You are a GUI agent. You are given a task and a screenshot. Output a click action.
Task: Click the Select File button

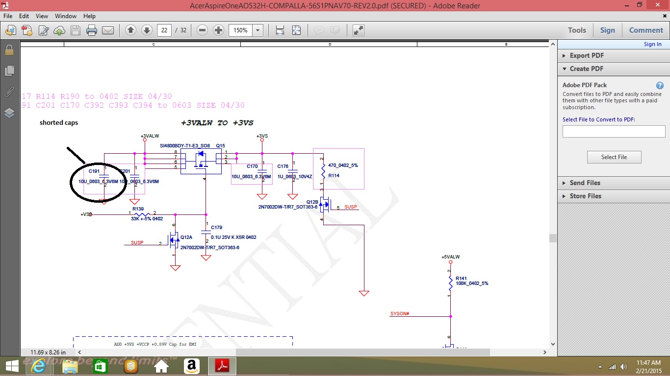[614, 157]
